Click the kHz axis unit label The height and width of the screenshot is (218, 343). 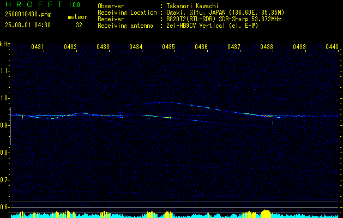(5, 44)
